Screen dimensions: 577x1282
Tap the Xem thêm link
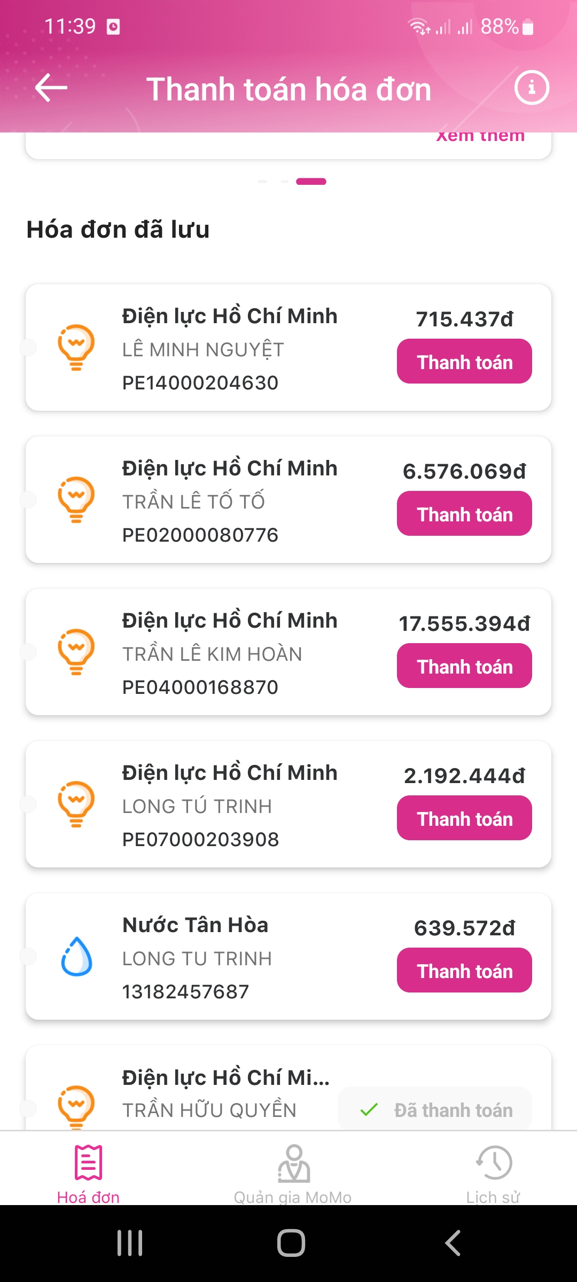click(480, 138)
